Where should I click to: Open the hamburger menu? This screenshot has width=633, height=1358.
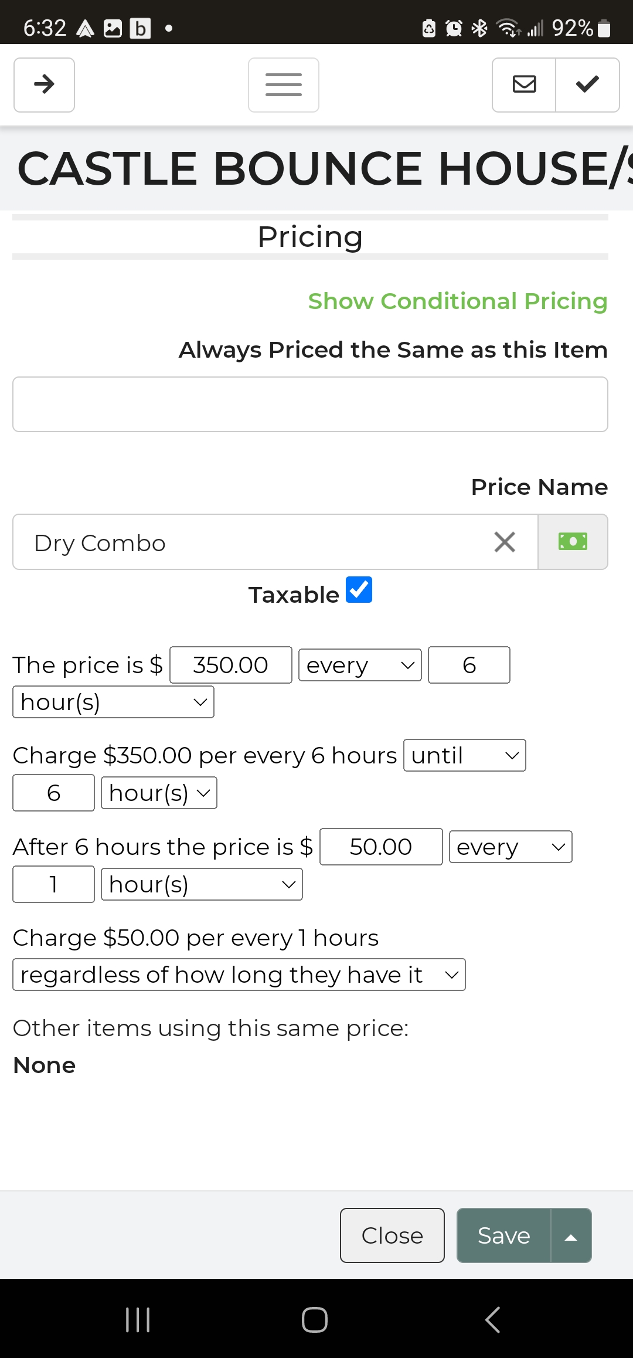click(283, 85)
